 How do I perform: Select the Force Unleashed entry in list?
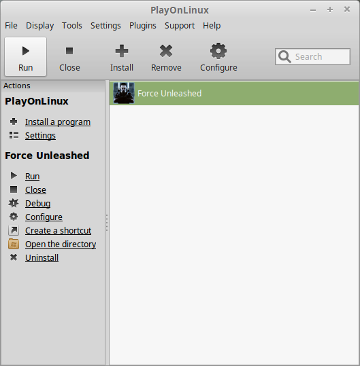(x=234, y=94)
